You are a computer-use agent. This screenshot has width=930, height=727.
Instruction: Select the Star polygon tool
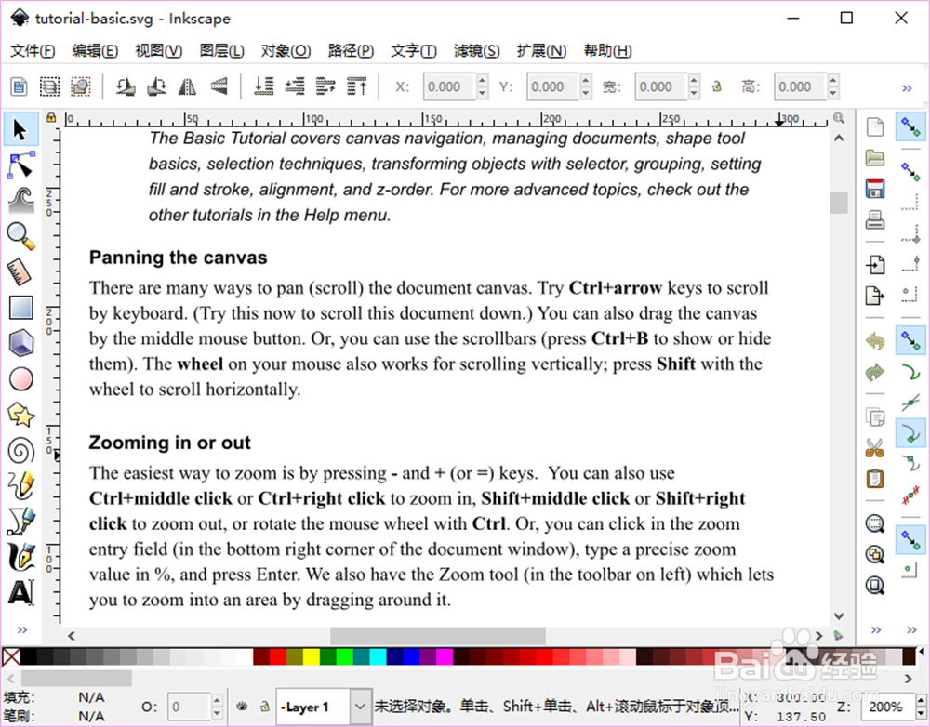(20, 415)
